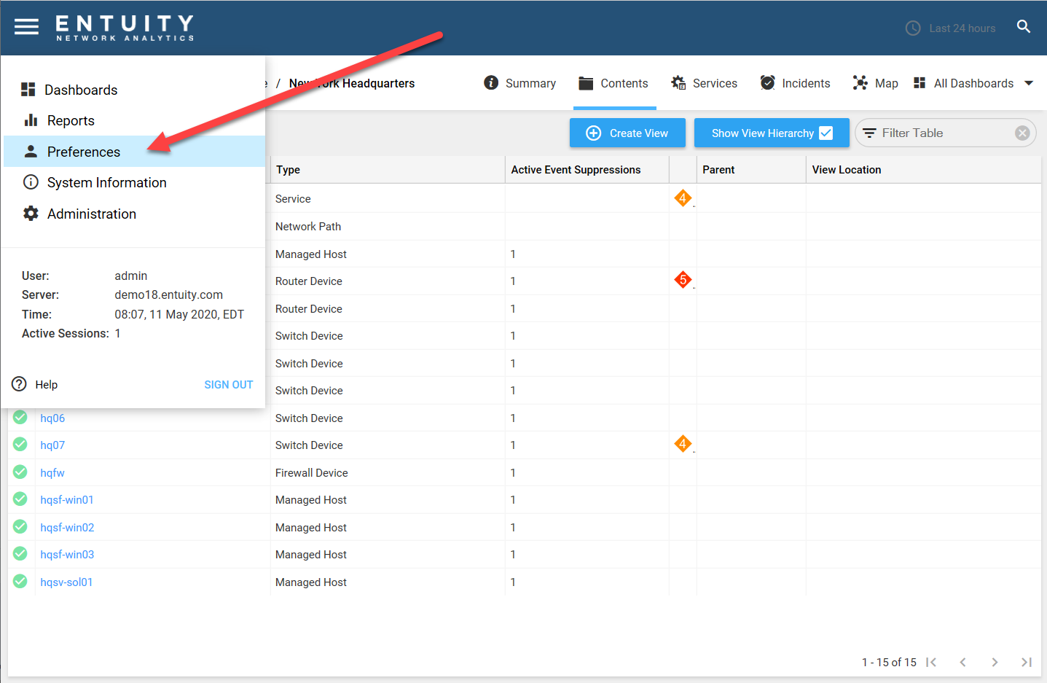This screenshot has width=1047, height=683.
Task: Click the Incidents alarm icon
Action: (767, 83)
